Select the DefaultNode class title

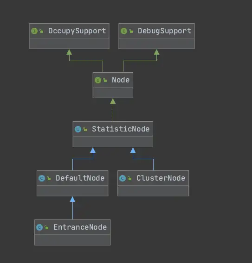(x=80, y=178)
